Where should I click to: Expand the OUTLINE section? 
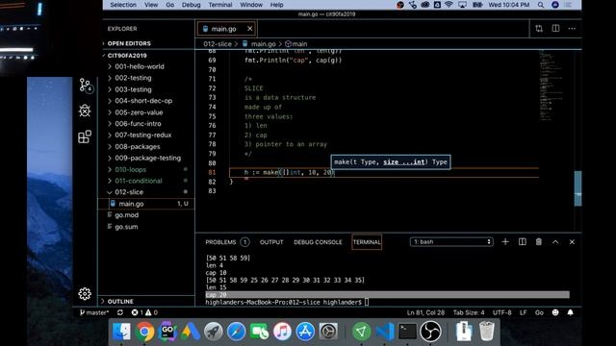click(x=120, y=301)
